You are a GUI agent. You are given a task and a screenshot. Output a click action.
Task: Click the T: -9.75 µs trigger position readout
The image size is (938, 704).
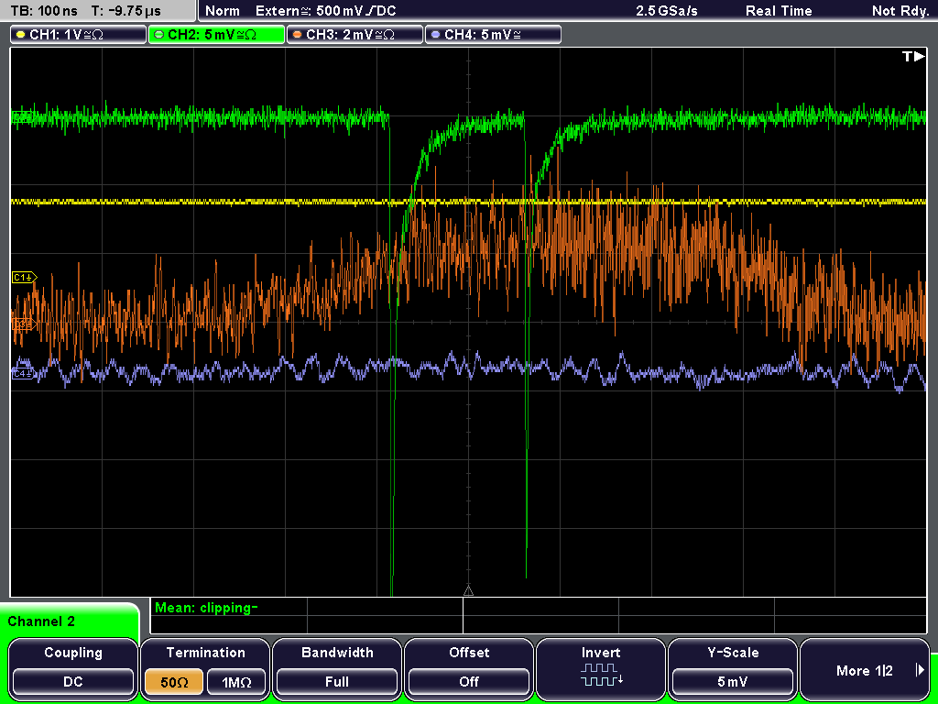pyautogui.click(x=126, y=11)
